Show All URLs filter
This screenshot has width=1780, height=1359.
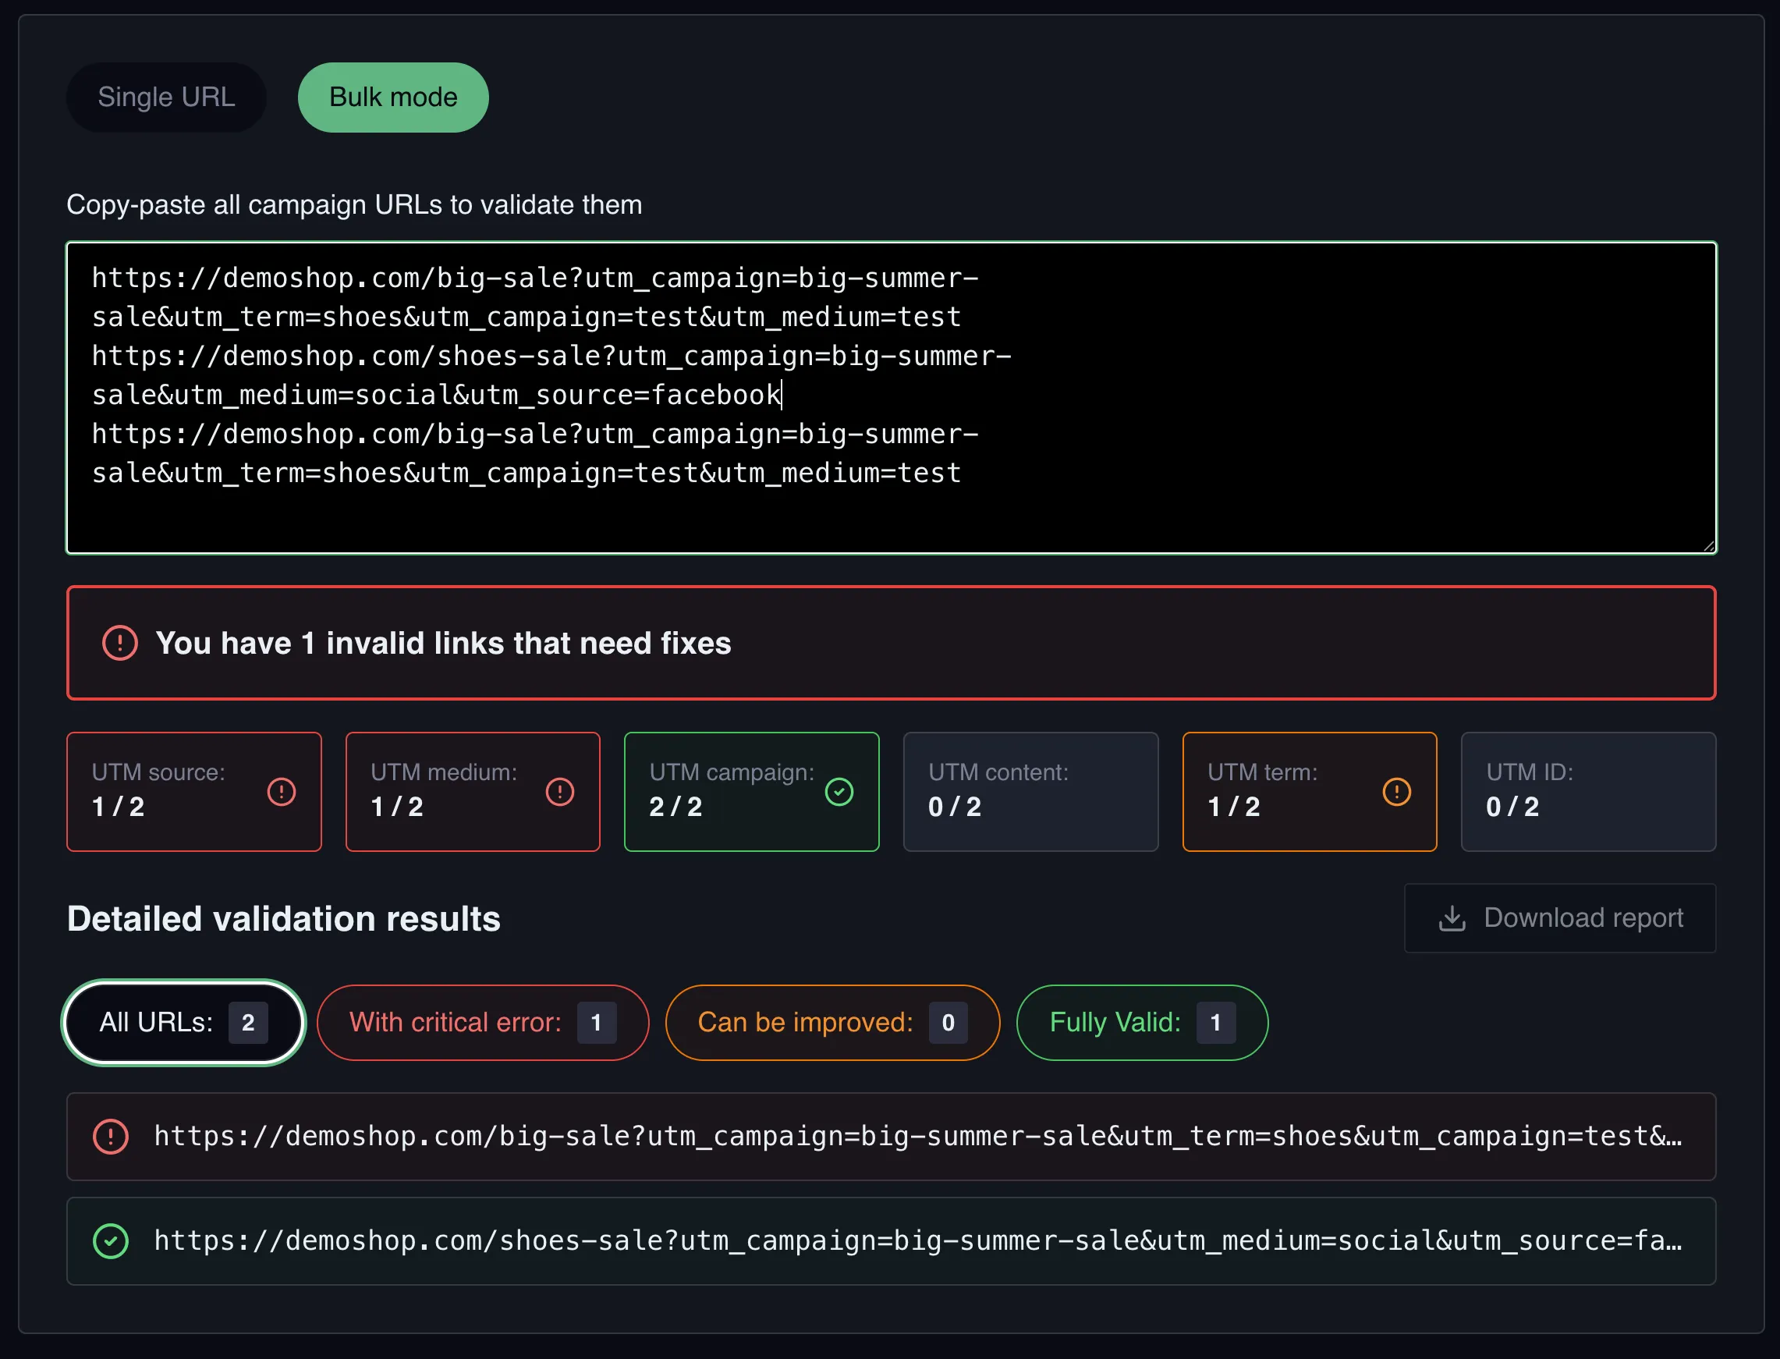click(183, 1023)
